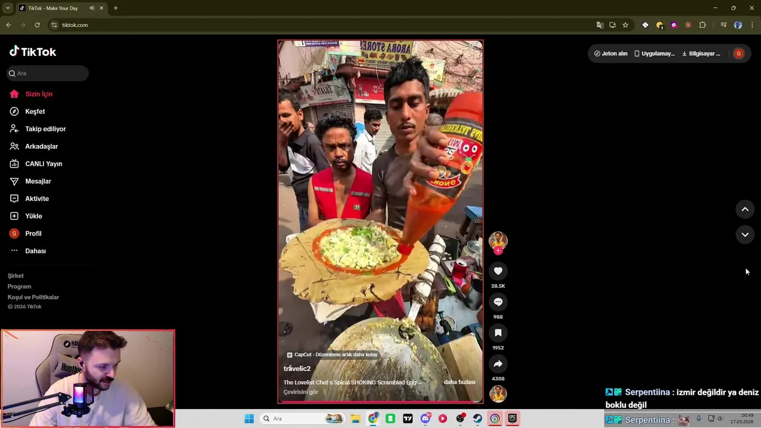
Task: Open account avatar G in header
Action: pyautogui.click(x=738, y=53)
